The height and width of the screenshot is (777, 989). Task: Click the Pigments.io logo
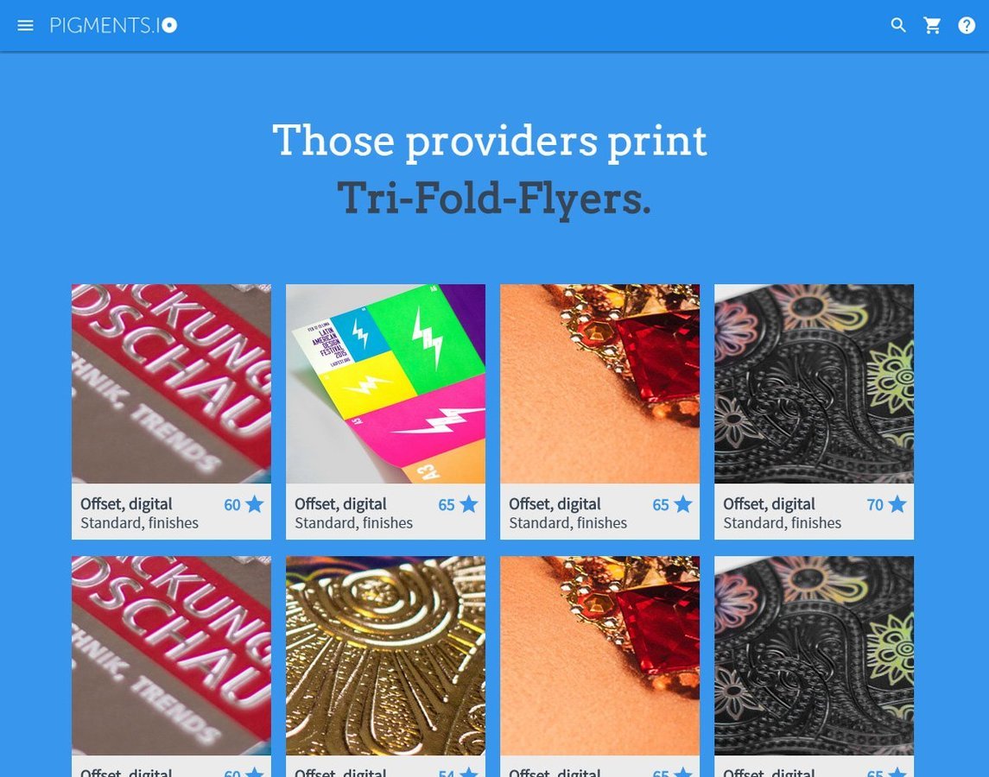click(113, 25)
